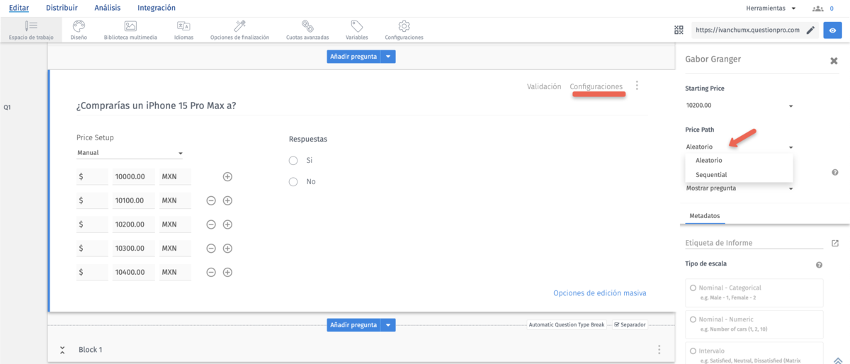Add price row after 10000.00
The image size is (850, 364).
click(227, 176)
